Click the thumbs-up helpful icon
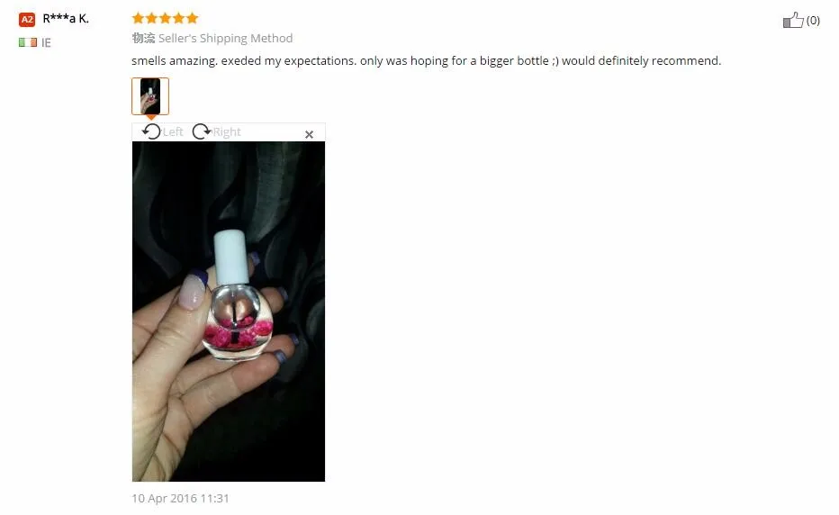Viewport: 839px width, 515px height. pos(793,21)
